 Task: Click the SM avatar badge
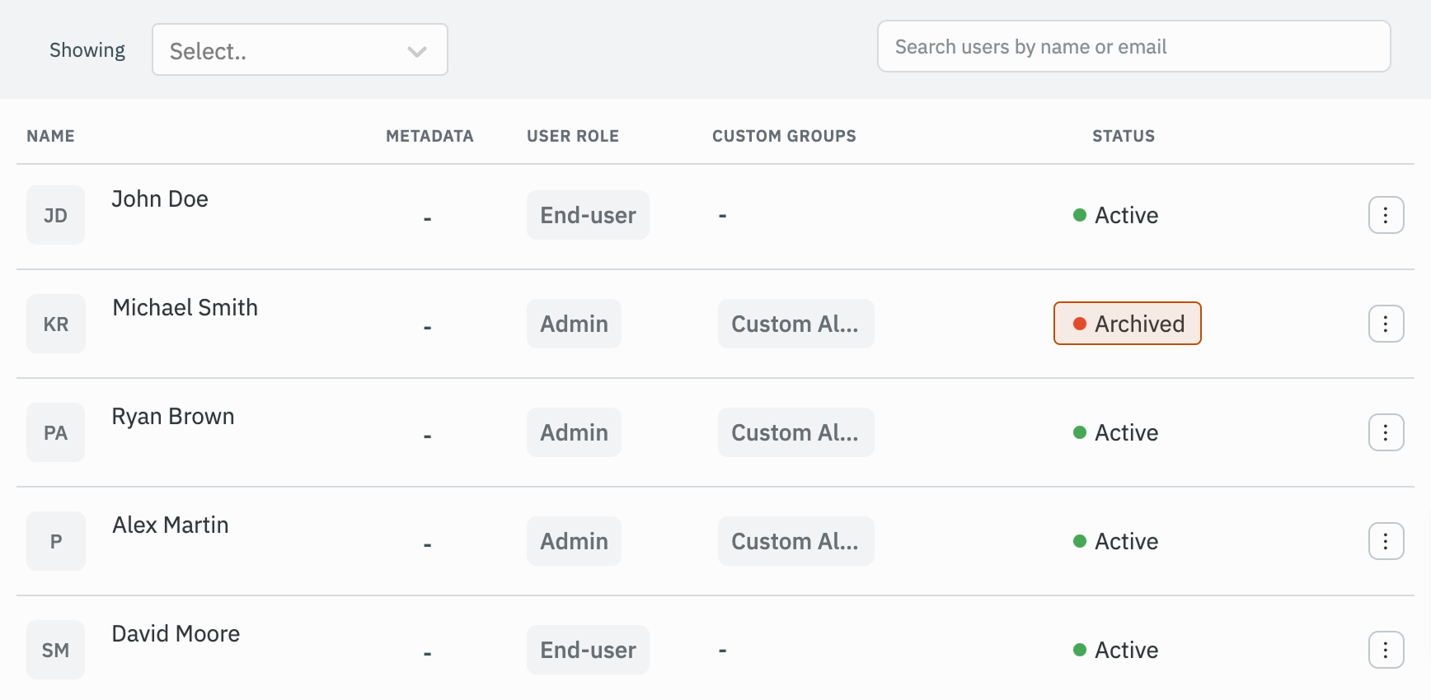pyautogui.click(x=55, y=650)
